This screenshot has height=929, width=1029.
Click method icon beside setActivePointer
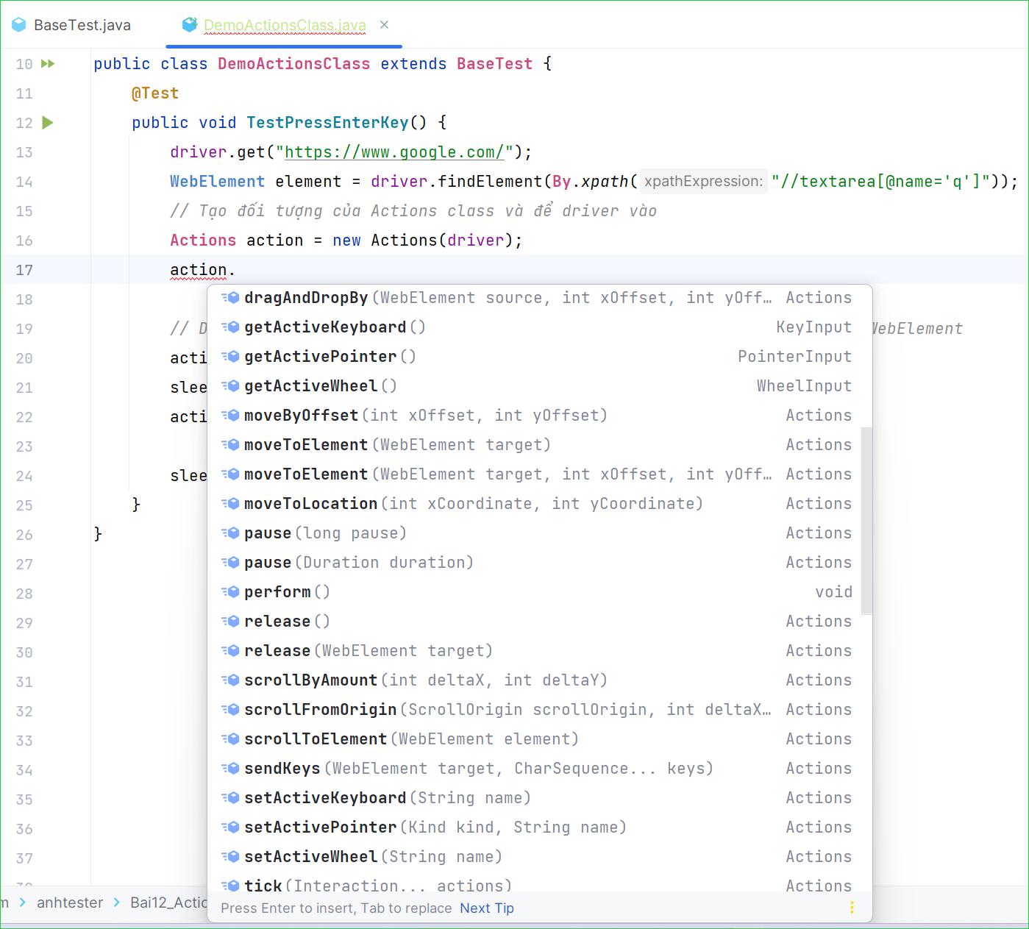coord(230,827)
